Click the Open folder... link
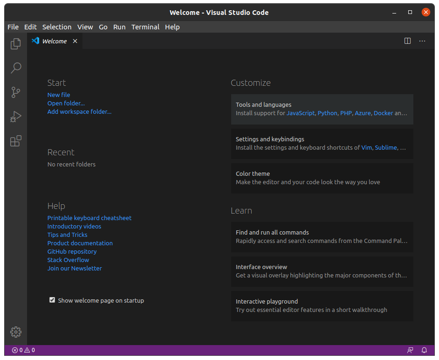Viewport: 439px width, 360px height. tap(66, 104)
